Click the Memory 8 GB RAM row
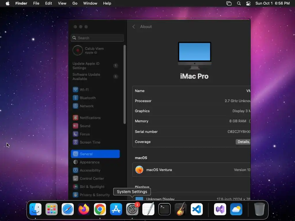The width and height of the screenshot is (295, 221). 191,121
